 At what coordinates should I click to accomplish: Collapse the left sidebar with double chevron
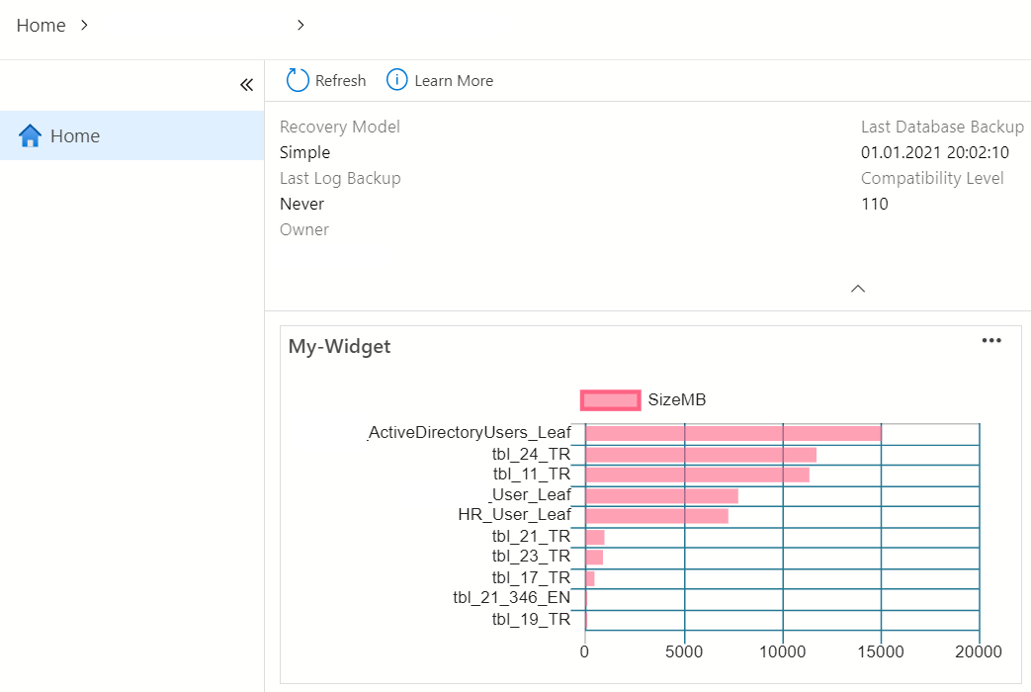pos(246,85)
